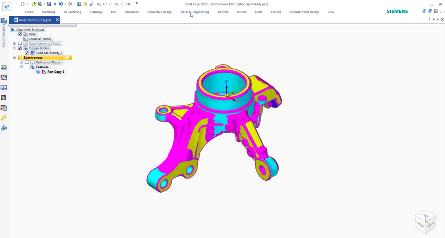Click the yellow key icon on left sidebar
The width and height of the screenshot is (445, 238).
[x=4, y=118]
